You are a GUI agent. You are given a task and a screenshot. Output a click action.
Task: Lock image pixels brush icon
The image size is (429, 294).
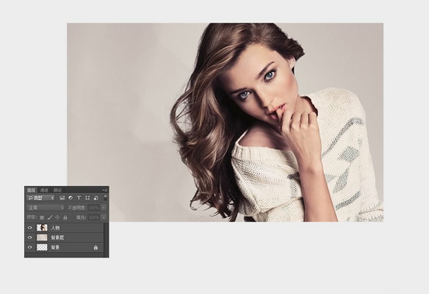[x=50, y=217]
